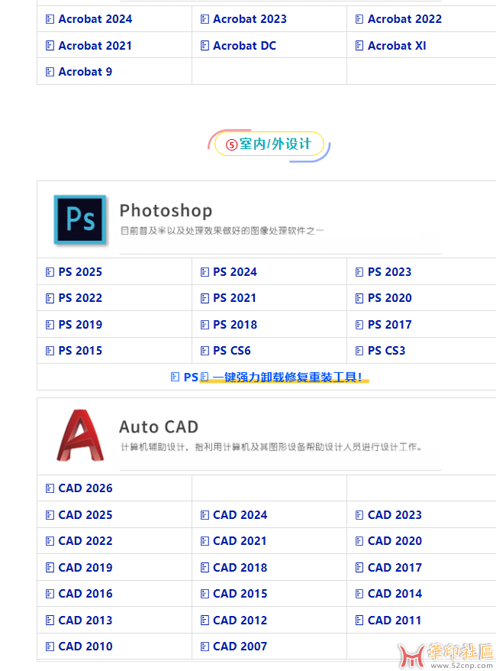Click document icon beside CAD 2020
496x671 pixels.
coord(359,540)
